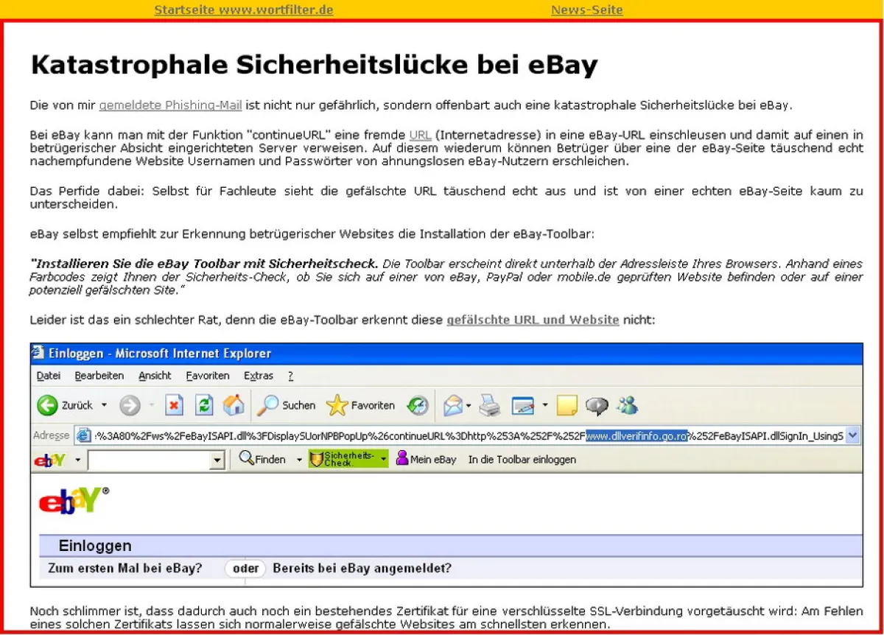Click the Zurück back arrow button
This screenshot has width=884, height=635.
(x=49, y=405)
